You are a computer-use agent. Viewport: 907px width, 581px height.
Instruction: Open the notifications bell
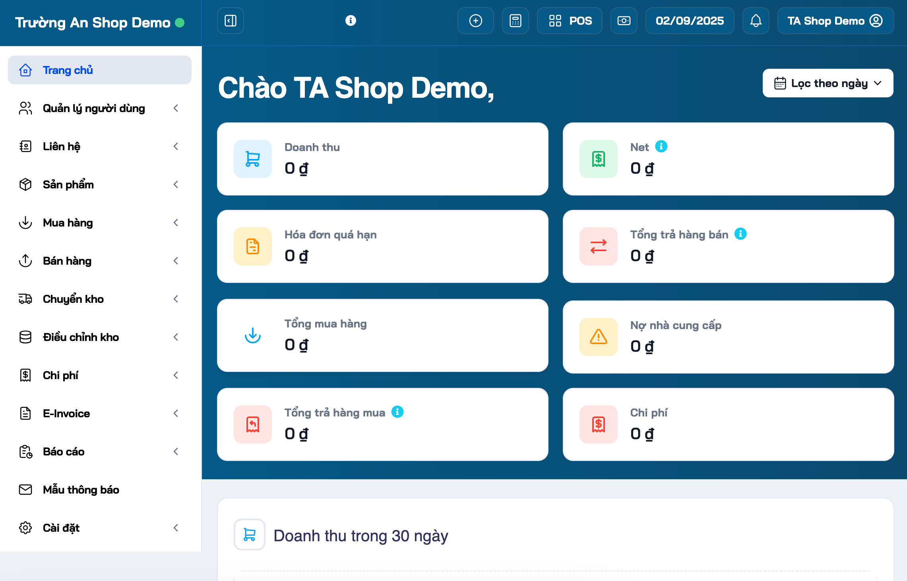coord(756,21)
